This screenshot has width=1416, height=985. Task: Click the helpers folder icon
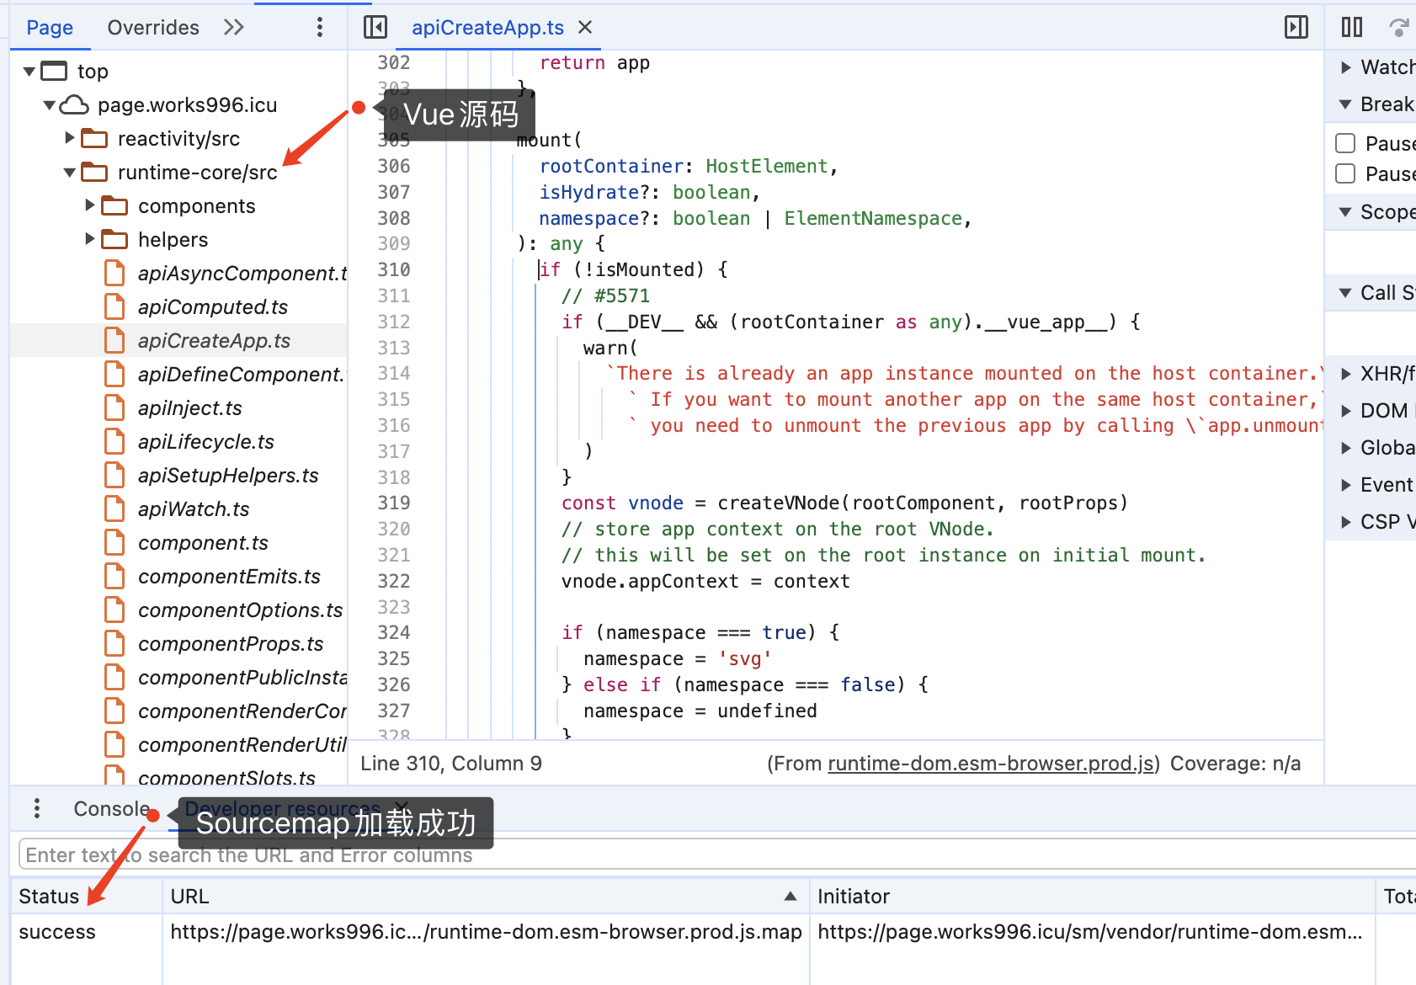[114, 239]
